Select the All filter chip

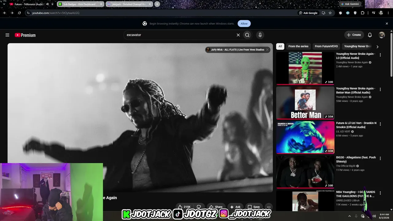(x=280, y=46)
